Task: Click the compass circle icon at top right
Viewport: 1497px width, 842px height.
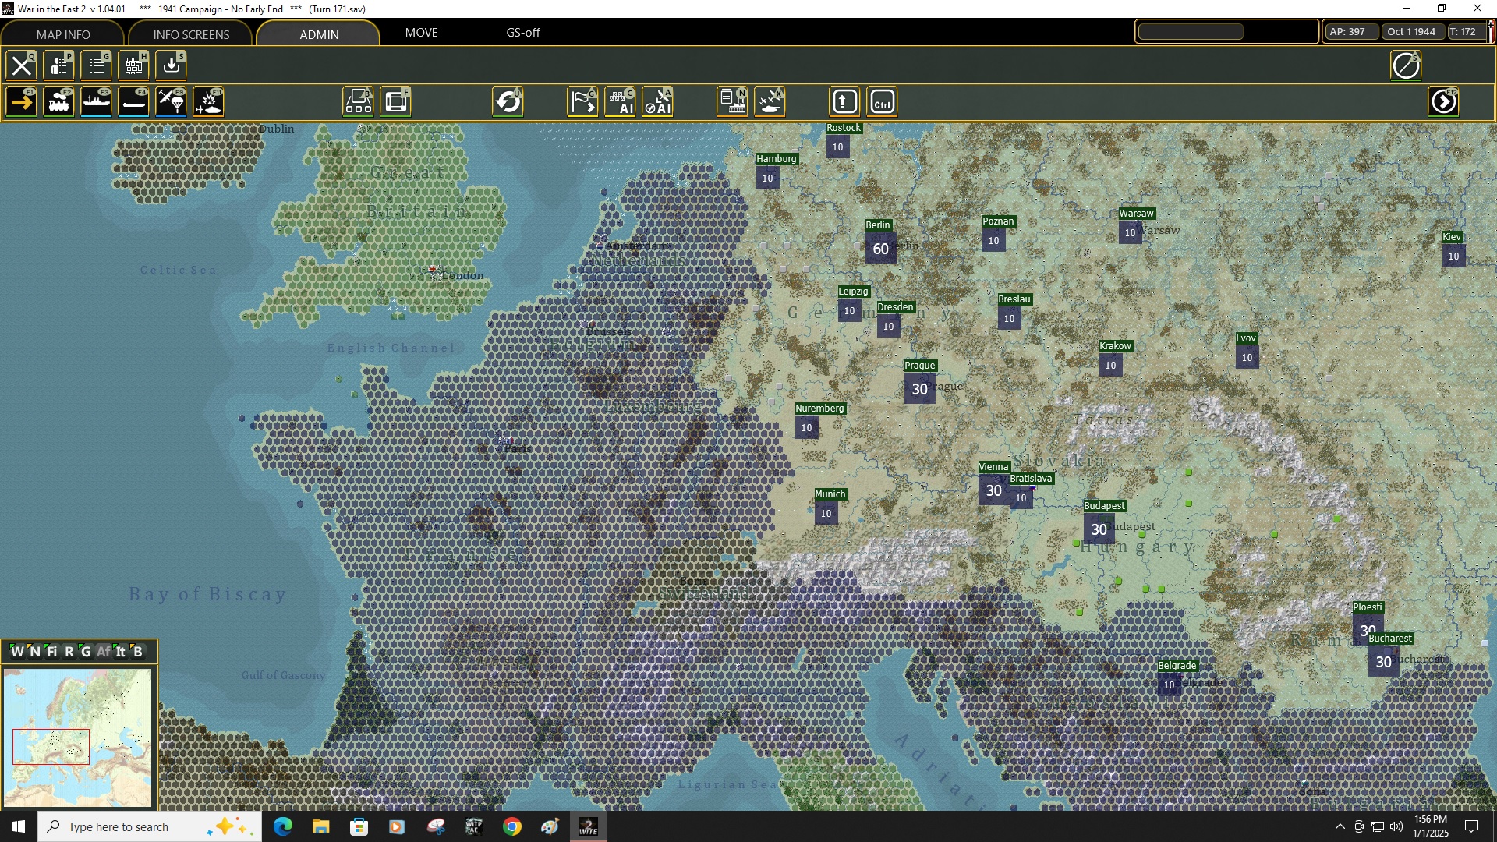Action: pyautogui.click(x=1406, y=65)
